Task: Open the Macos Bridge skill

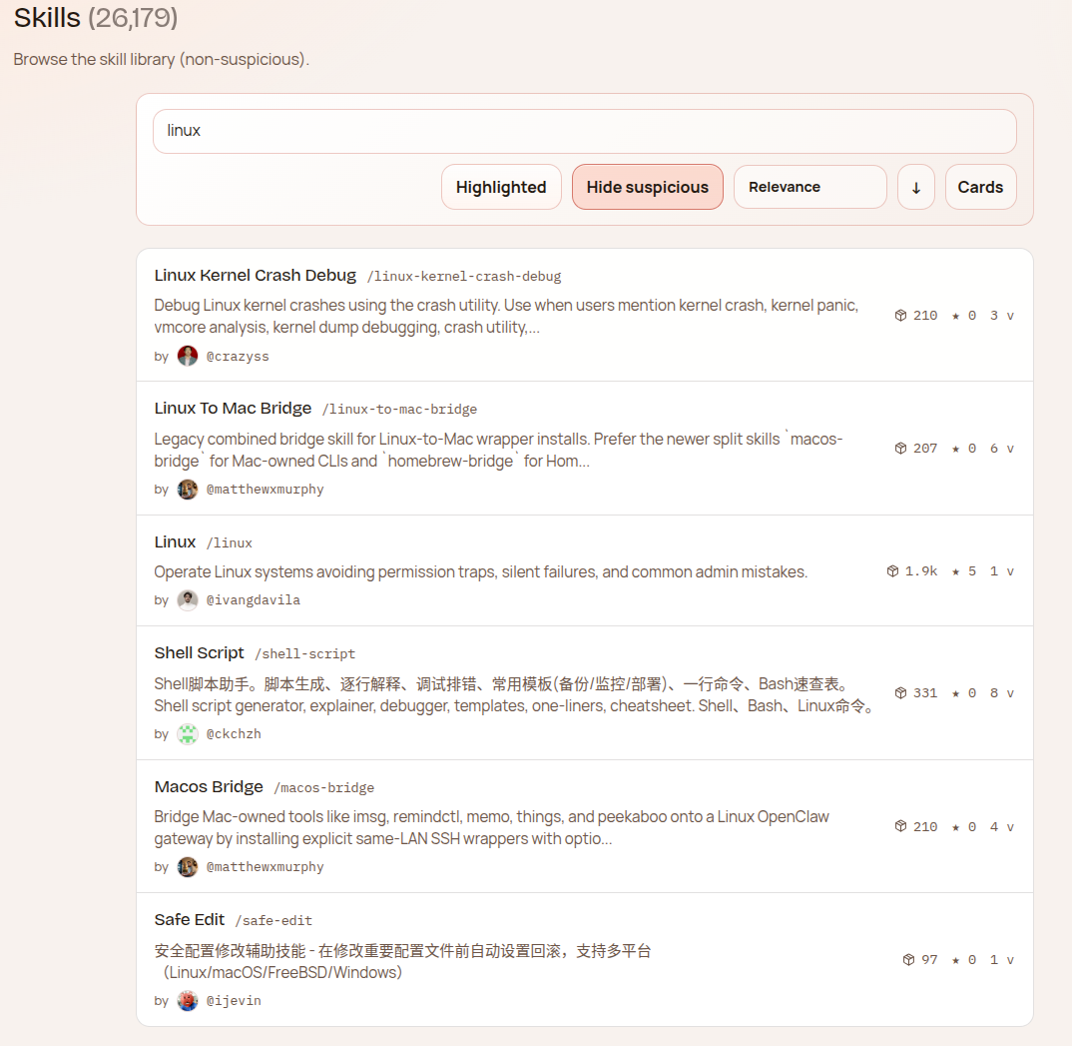Action: [x=209, y=786]
